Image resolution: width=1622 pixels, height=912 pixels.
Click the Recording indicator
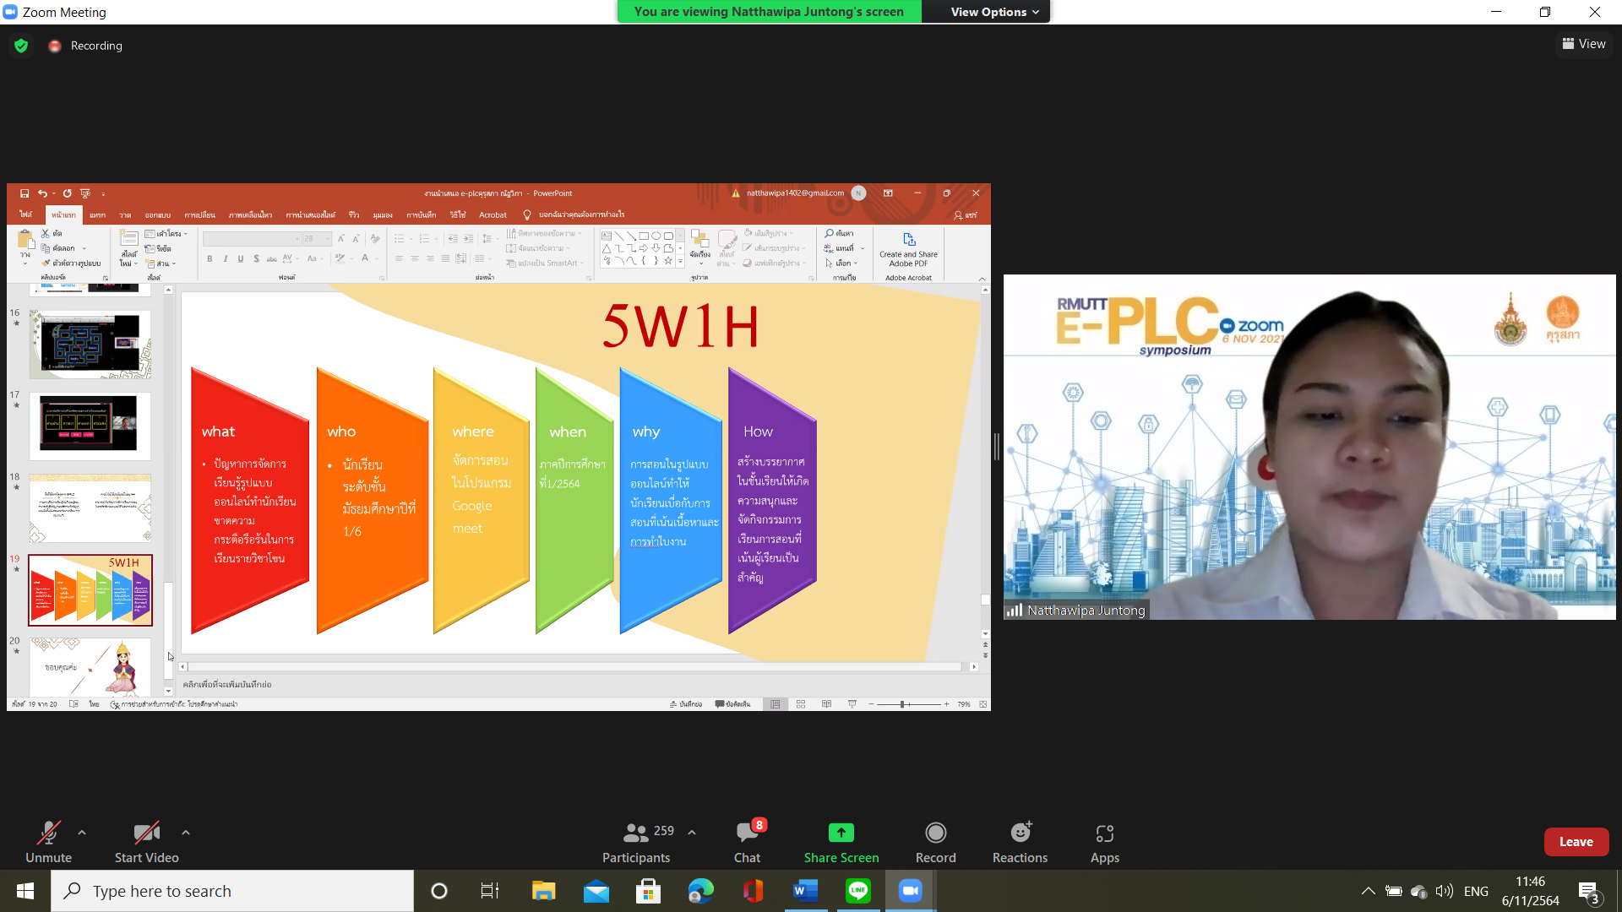[x=85, y=46]
